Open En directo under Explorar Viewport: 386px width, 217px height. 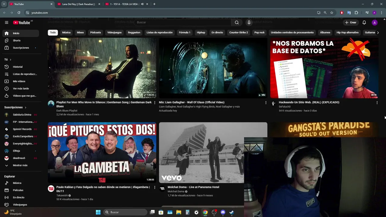tap(21, 197)
